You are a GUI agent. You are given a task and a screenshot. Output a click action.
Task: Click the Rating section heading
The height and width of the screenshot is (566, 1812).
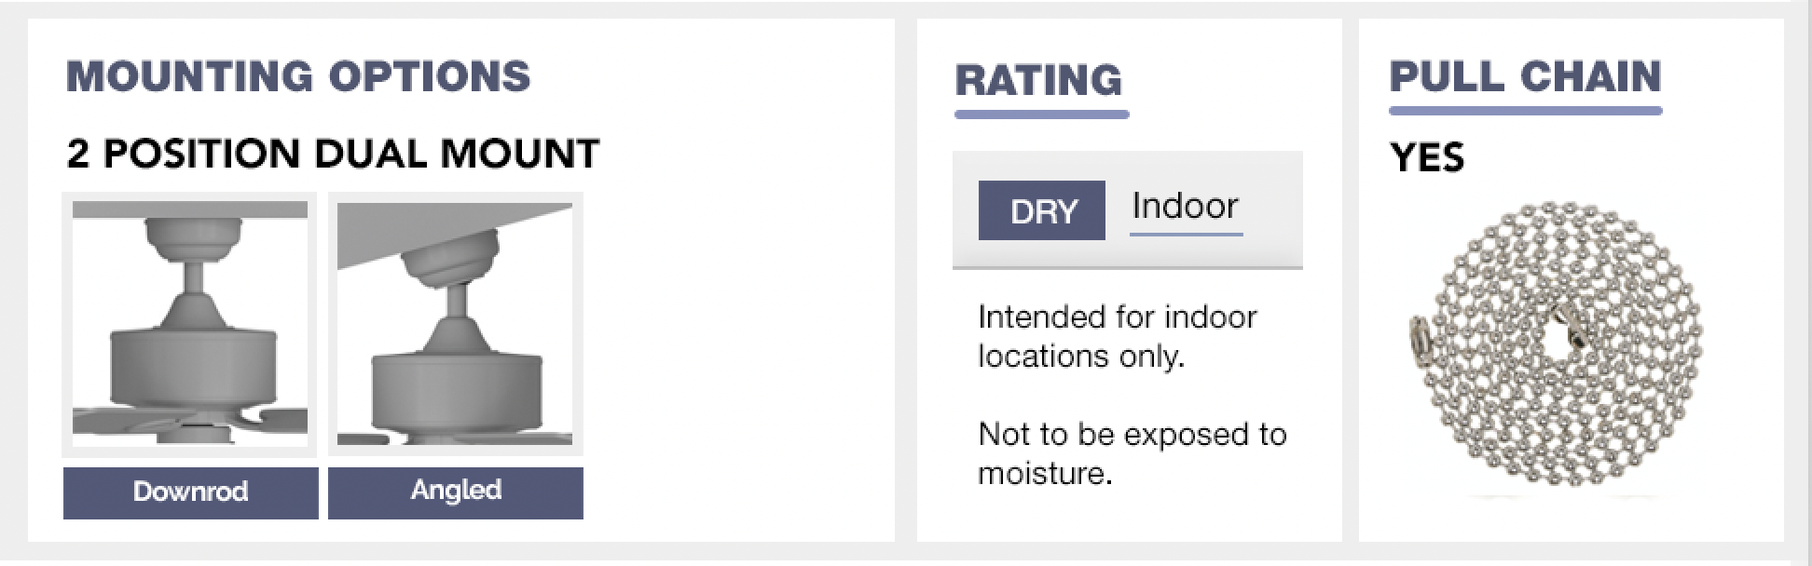tap(1039, 80)
